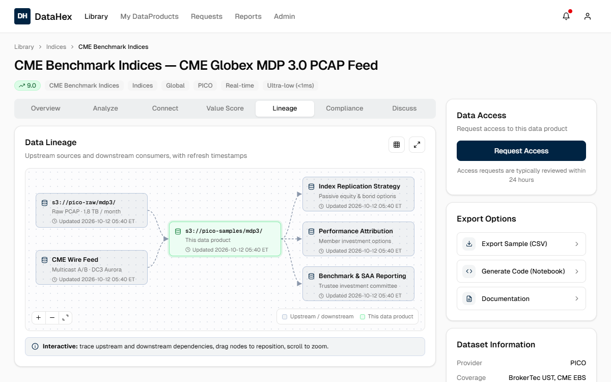Select the CME Wire Feed node title

pyautogui.click(x=75, y=260)
